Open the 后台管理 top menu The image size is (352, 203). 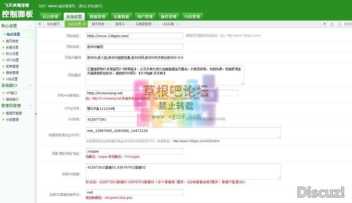point(50,17)
